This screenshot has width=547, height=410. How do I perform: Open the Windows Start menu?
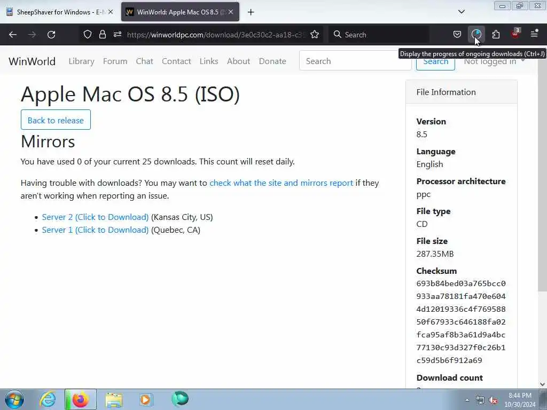pos(14,399)
